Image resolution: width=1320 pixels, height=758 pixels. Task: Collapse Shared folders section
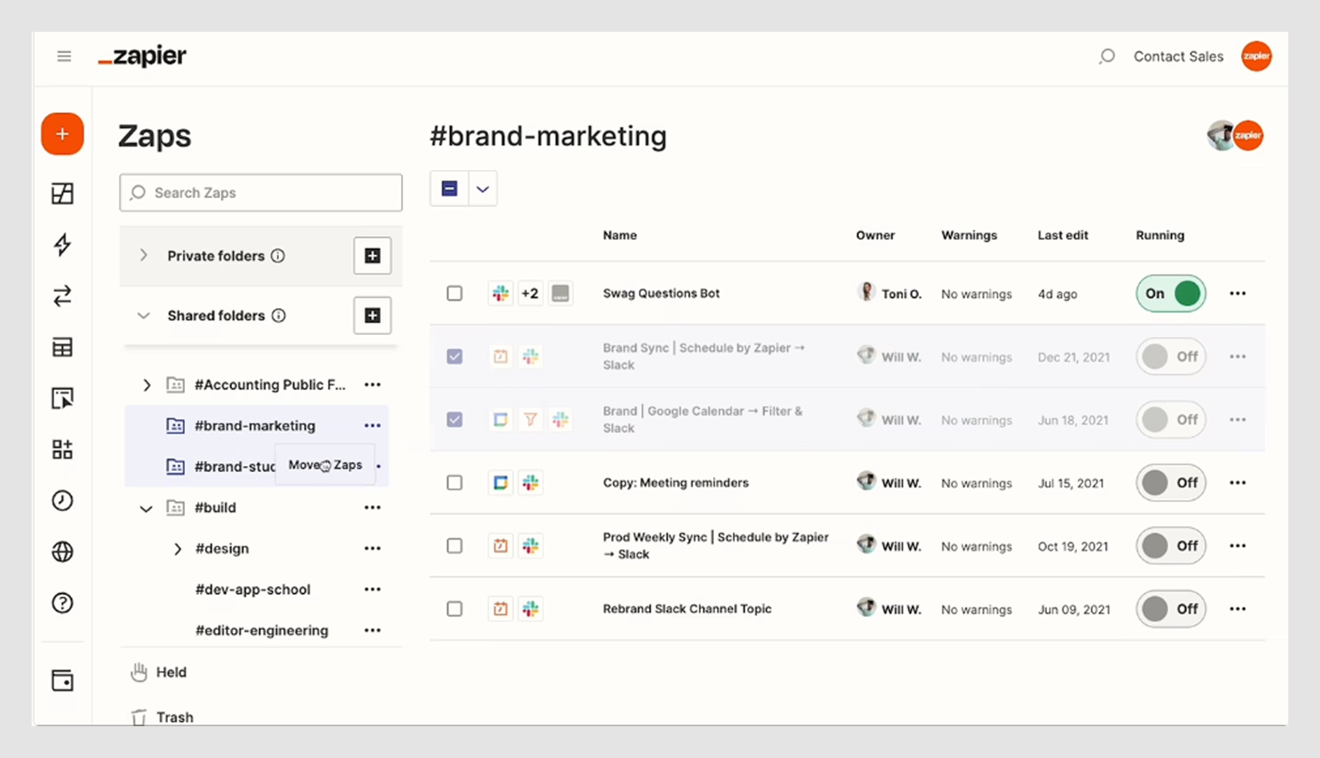coord(144,315)
